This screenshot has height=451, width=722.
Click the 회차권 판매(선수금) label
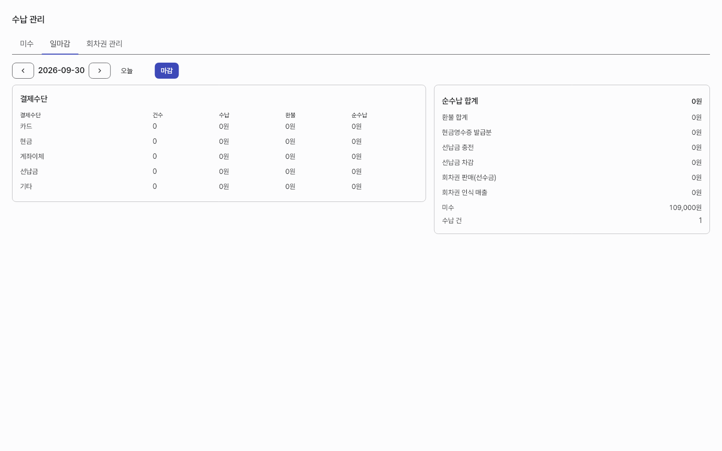[469, 177]
